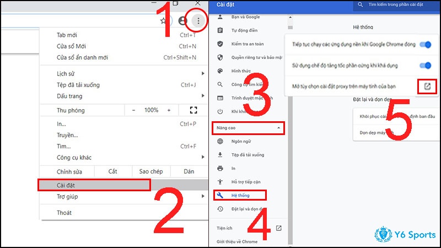Select In... from the menu
441x248 pixels.
pos(123,124)
